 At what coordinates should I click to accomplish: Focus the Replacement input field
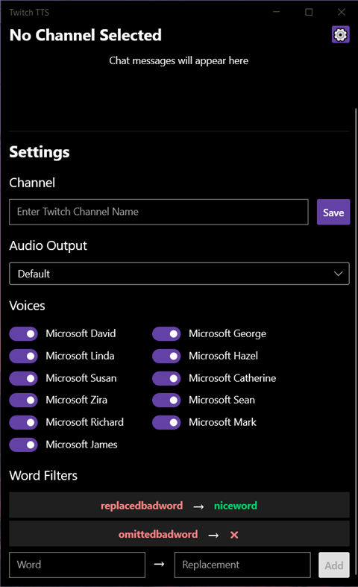tap(242, 565)
